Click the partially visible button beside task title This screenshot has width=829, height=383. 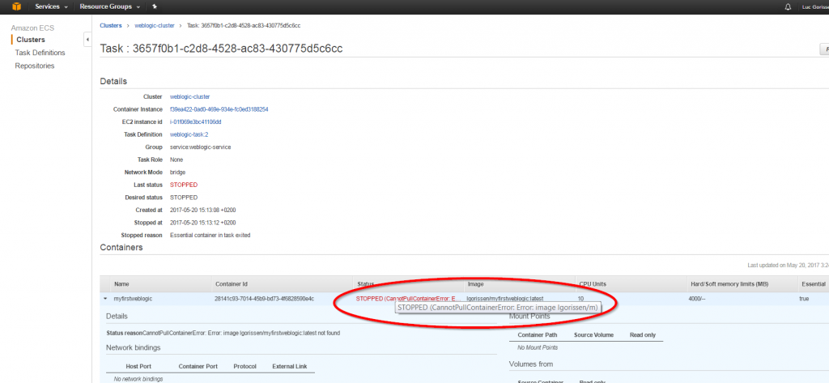coord(824,49)
